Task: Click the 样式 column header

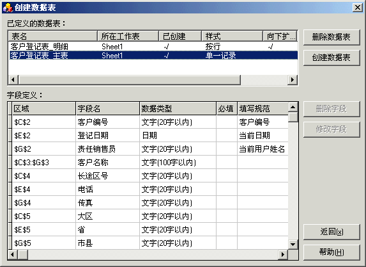Action: (x=232, y=36)
